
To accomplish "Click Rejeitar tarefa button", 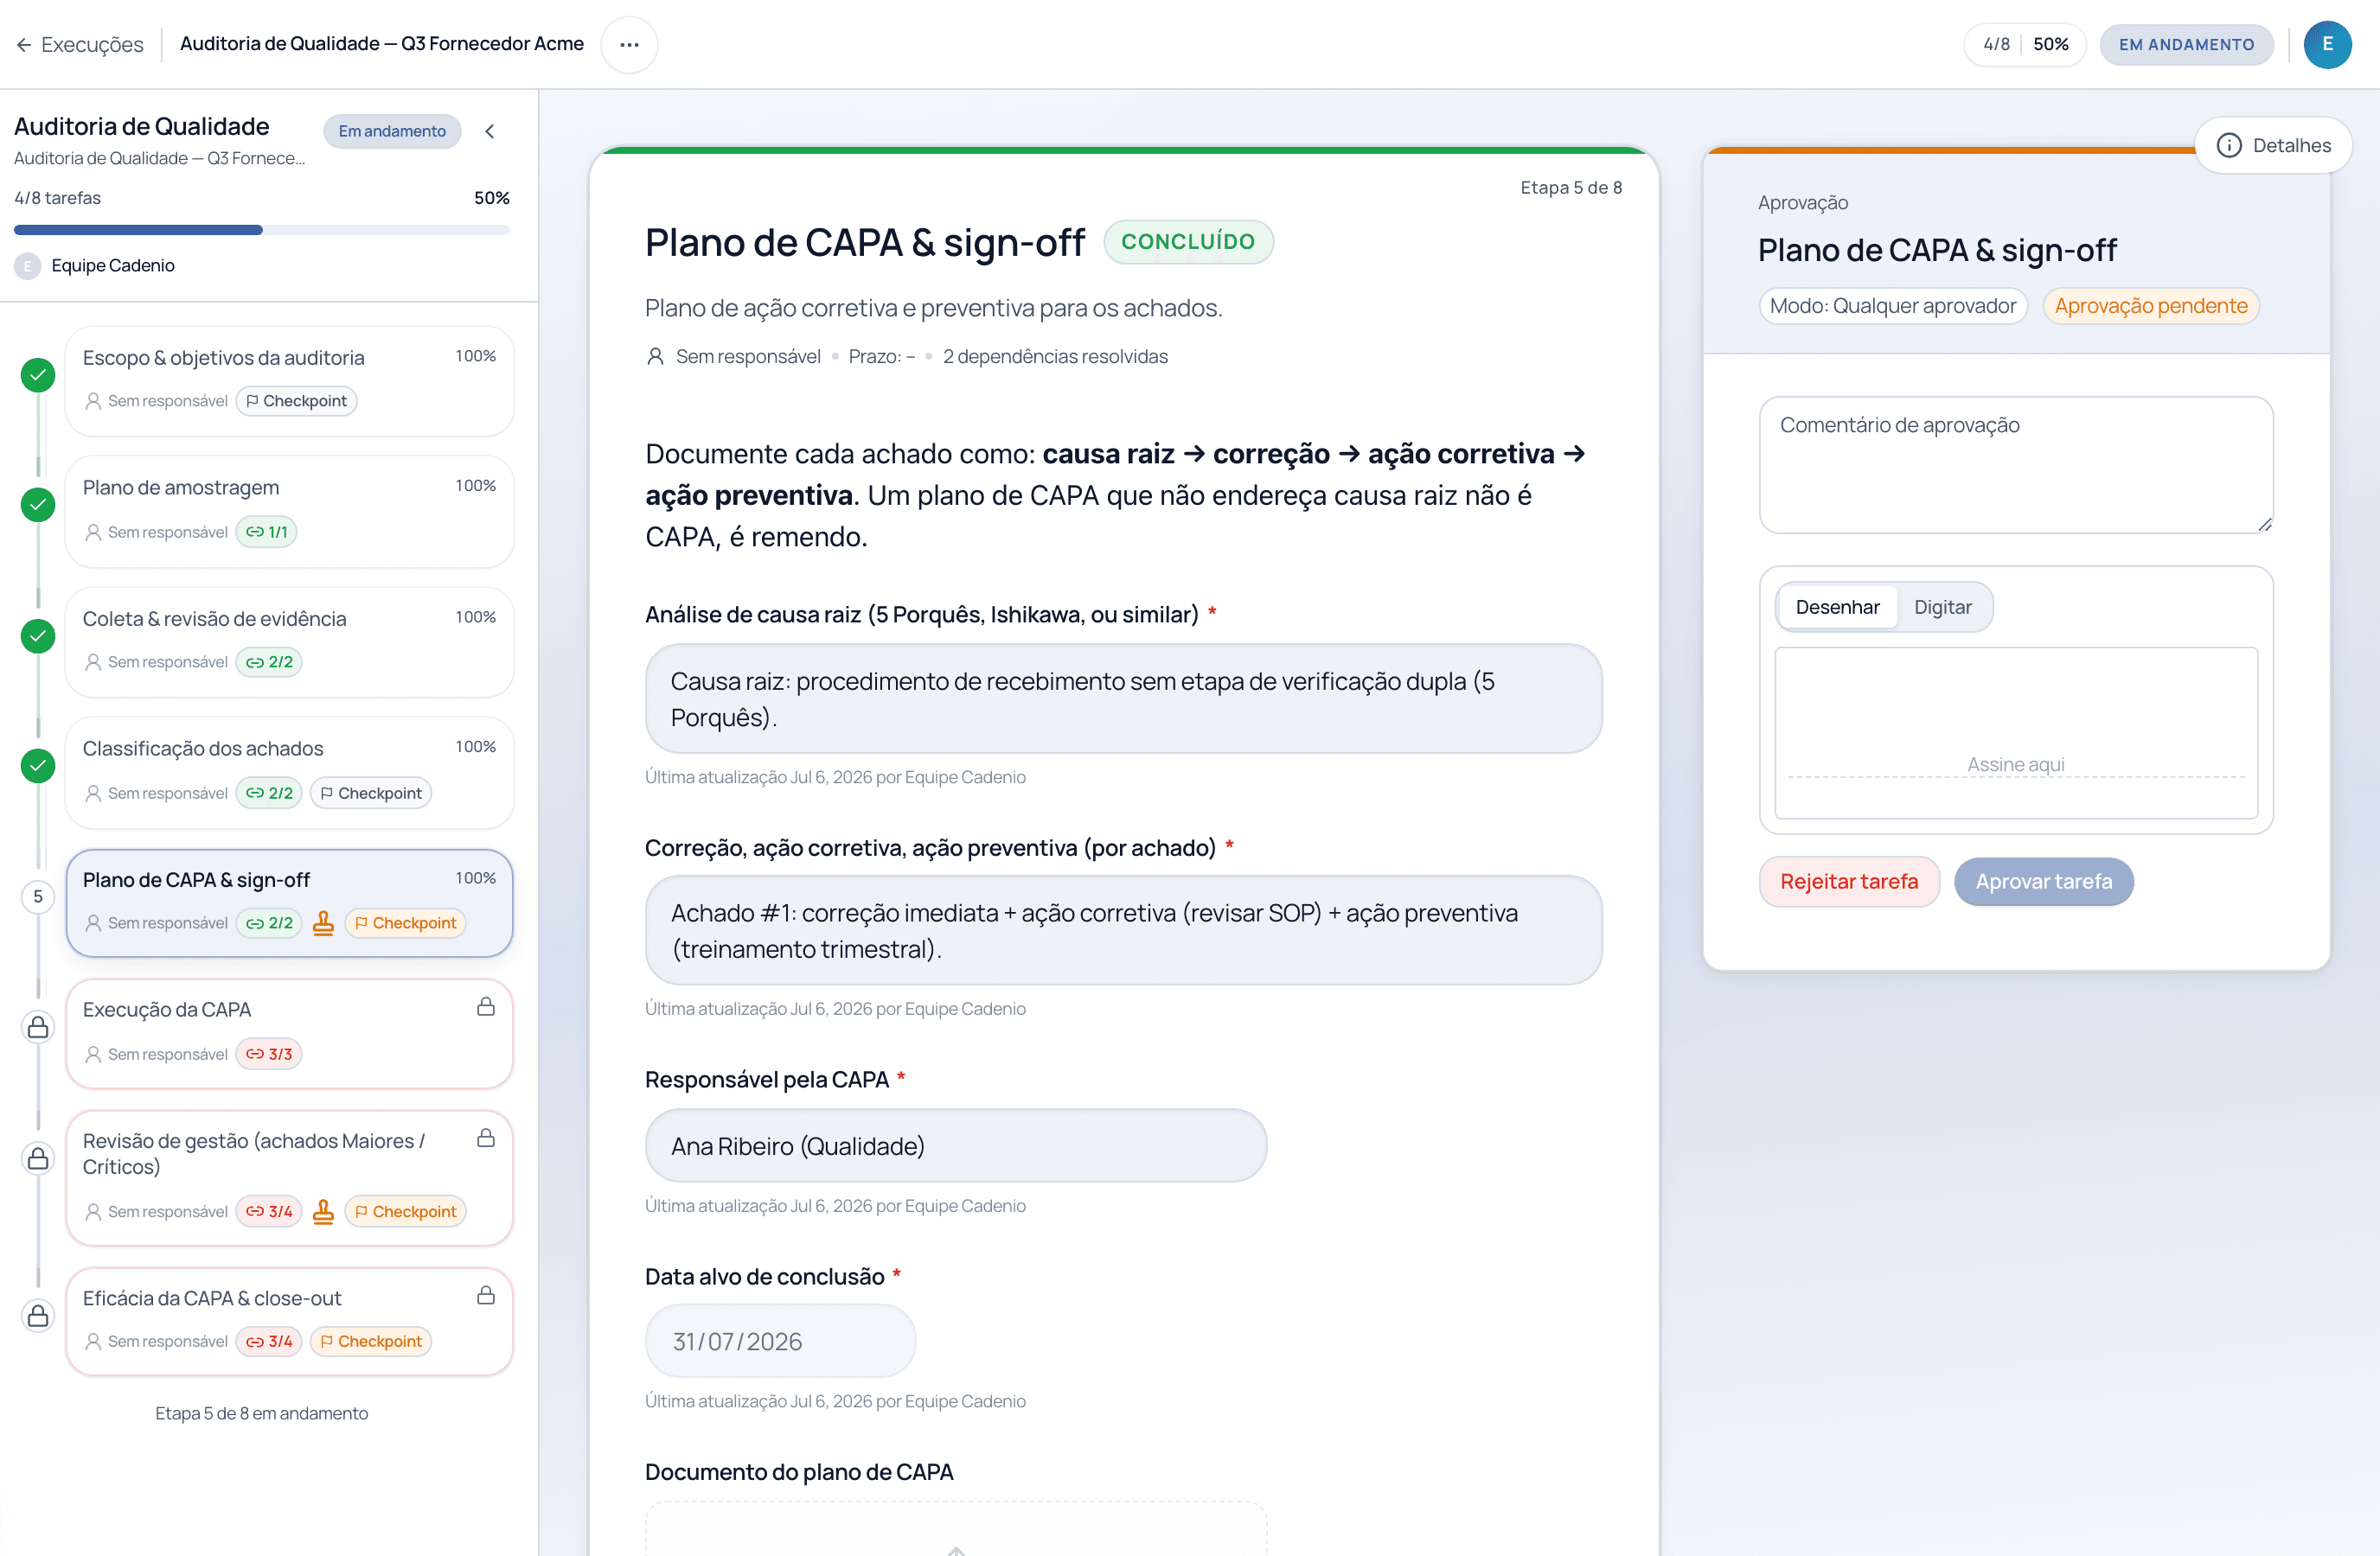I will [1849, 882].
